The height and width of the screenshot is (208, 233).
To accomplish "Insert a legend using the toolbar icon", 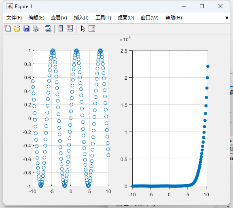I will pos(70,28).
